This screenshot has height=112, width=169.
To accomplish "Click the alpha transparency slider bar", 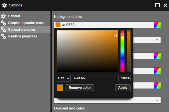I will pyautogui.click(x=129, y=51).
